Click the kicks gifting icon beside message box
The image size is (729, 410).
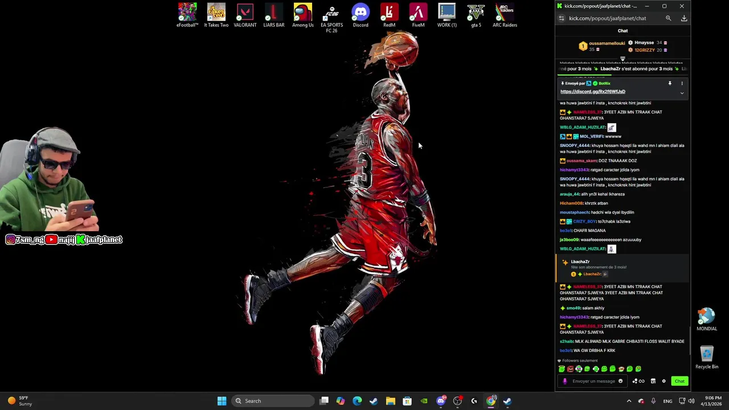638,381
